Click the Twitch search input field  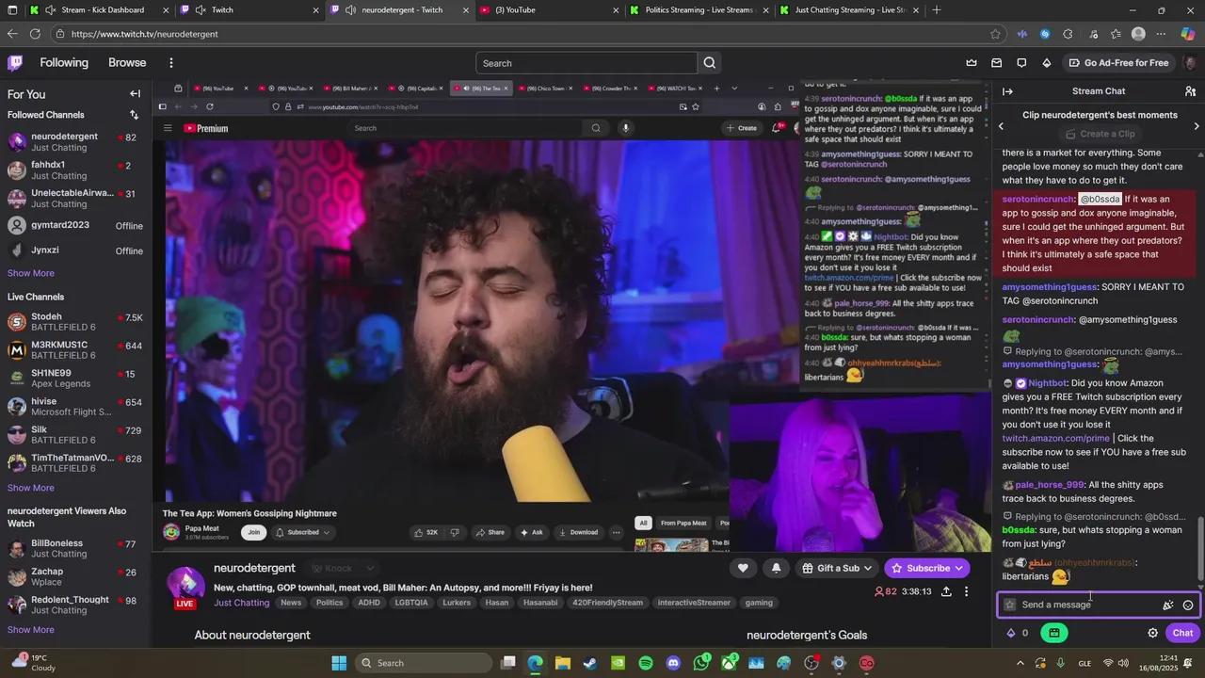tap(586, 63)
